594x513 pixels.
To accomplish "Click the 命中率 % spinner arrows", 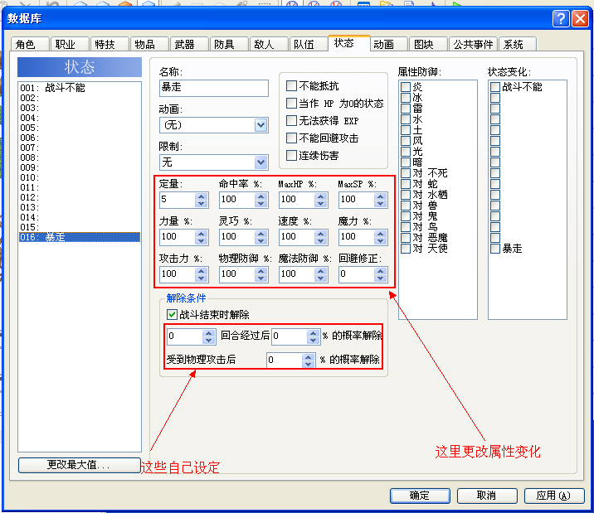I will point(261,200).
